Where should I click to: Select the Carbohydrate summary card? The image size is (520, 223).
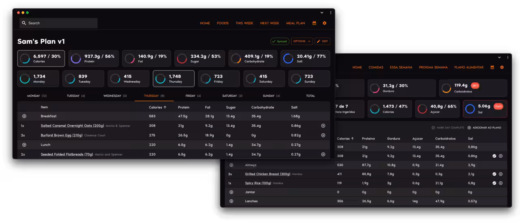point(253,58)
